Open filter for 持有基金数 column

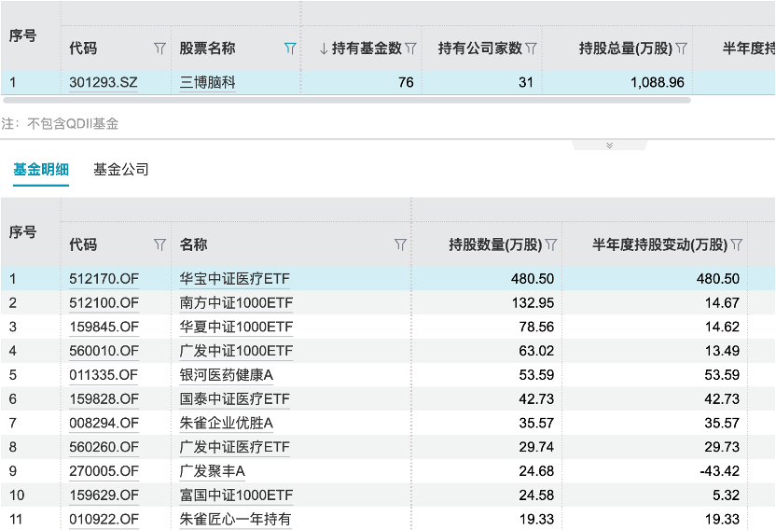(x=410, y=49)
